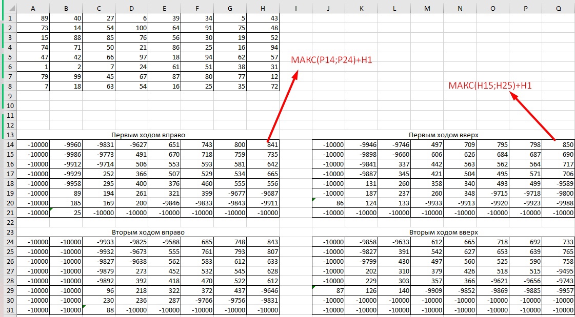Click column Q header
The image size is (575, 317).
558,8
